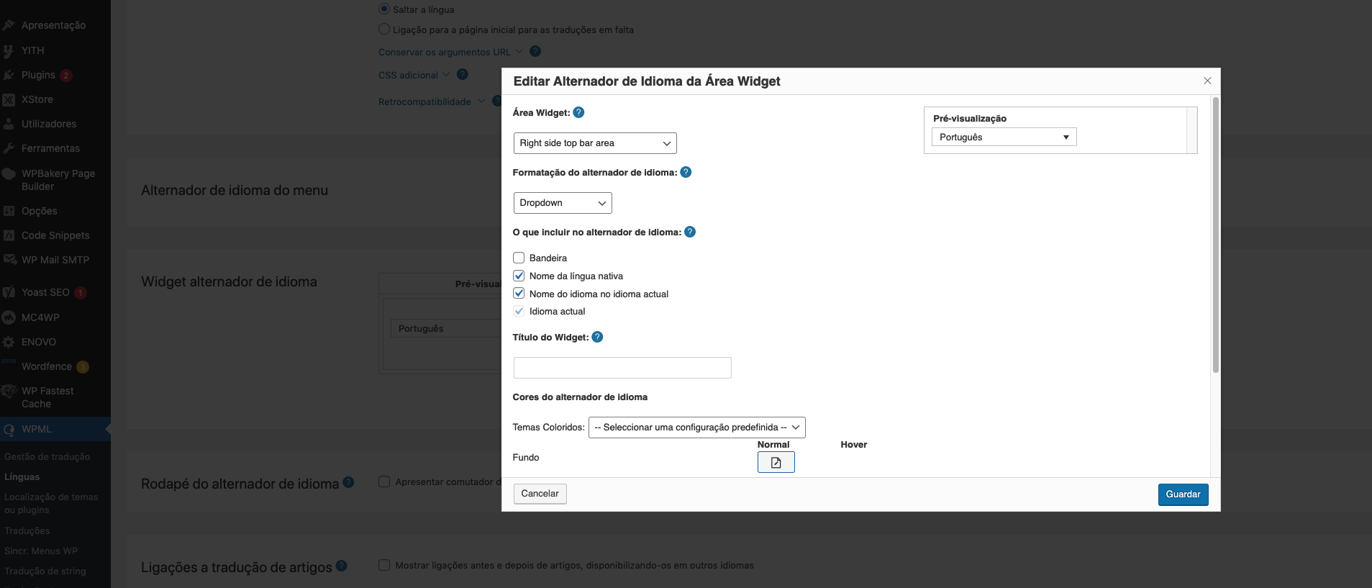Click the Cancelar button
Image resolution: width=1372 pixels, height=588 pixels.
(x=540, y=494)
